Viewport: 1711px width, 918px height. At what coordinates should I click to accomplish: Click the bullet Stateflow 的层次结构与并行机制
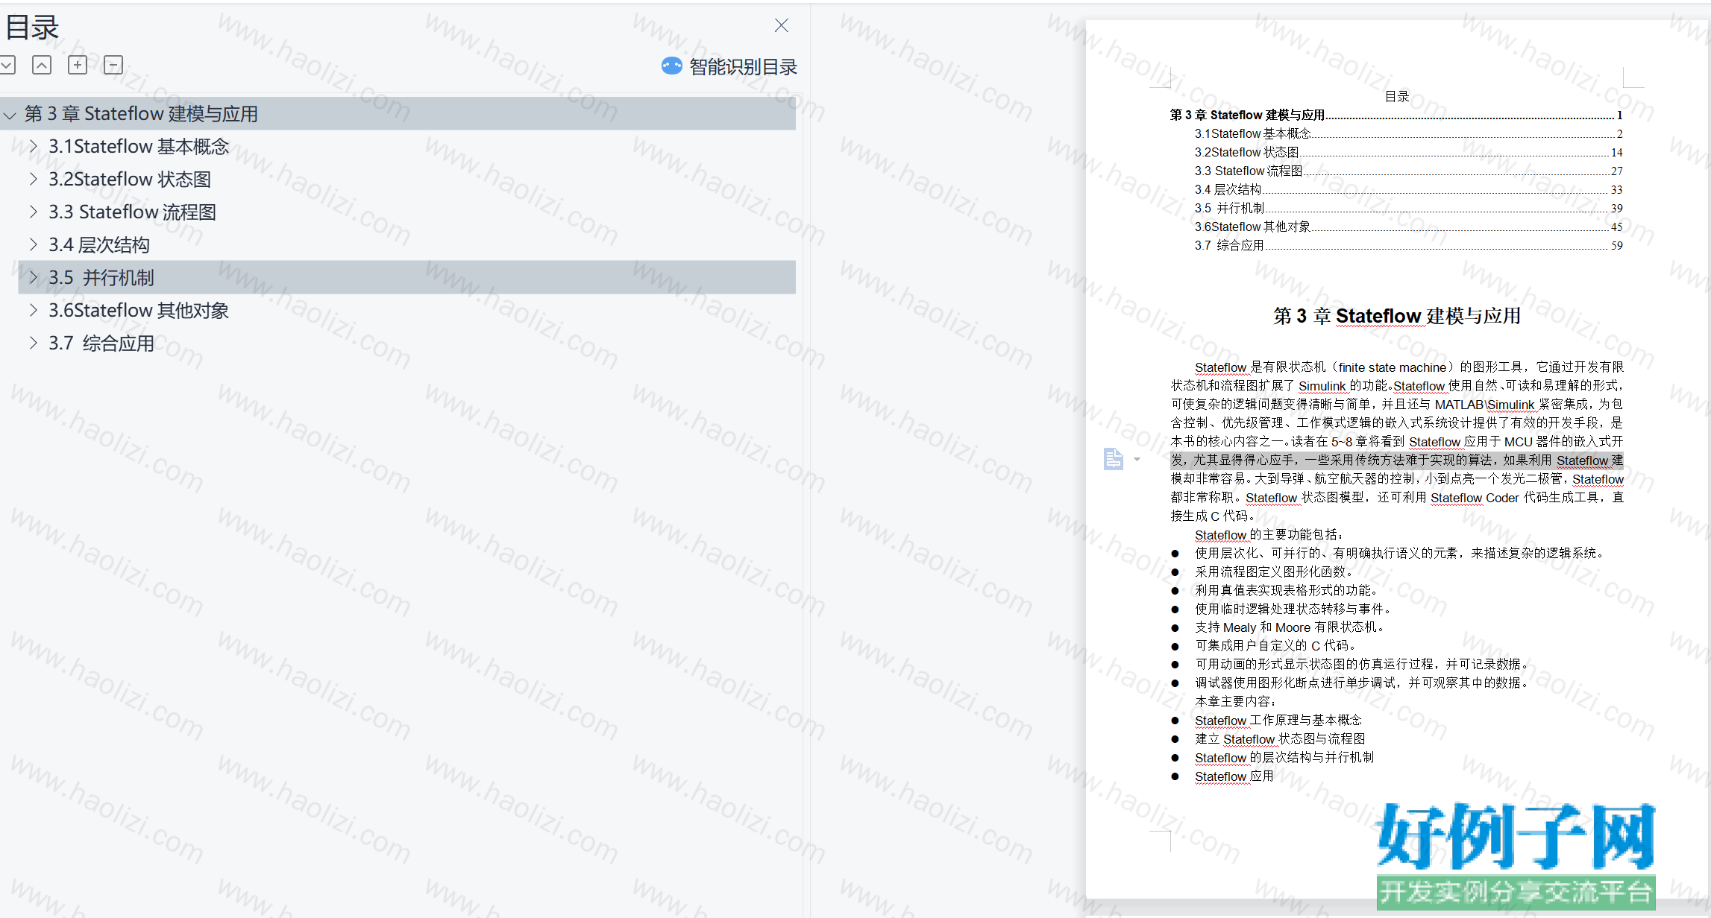[1284, 757]
